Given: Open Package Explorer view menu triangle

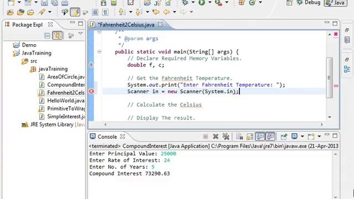Looking at the screenshot, I should tap(80, 34).
